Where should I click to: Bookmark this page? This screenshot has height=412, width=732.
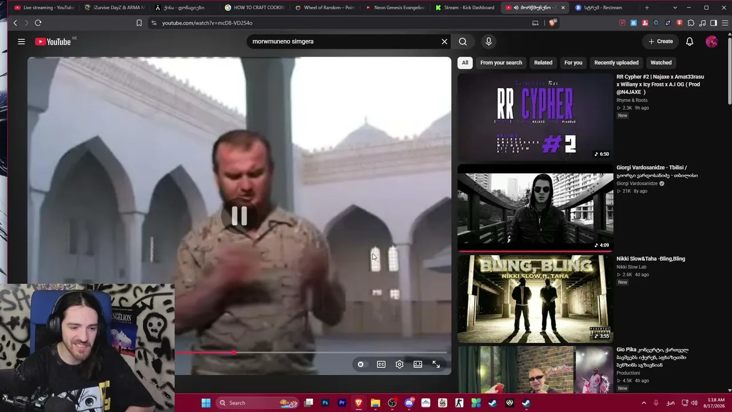139,23
